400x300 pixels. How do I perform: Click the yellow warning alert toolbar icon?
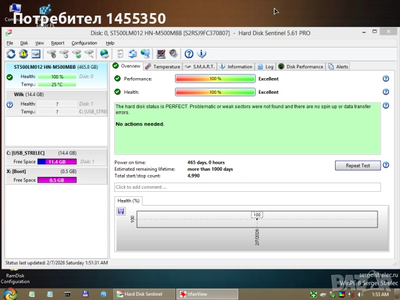pos(23,54)
